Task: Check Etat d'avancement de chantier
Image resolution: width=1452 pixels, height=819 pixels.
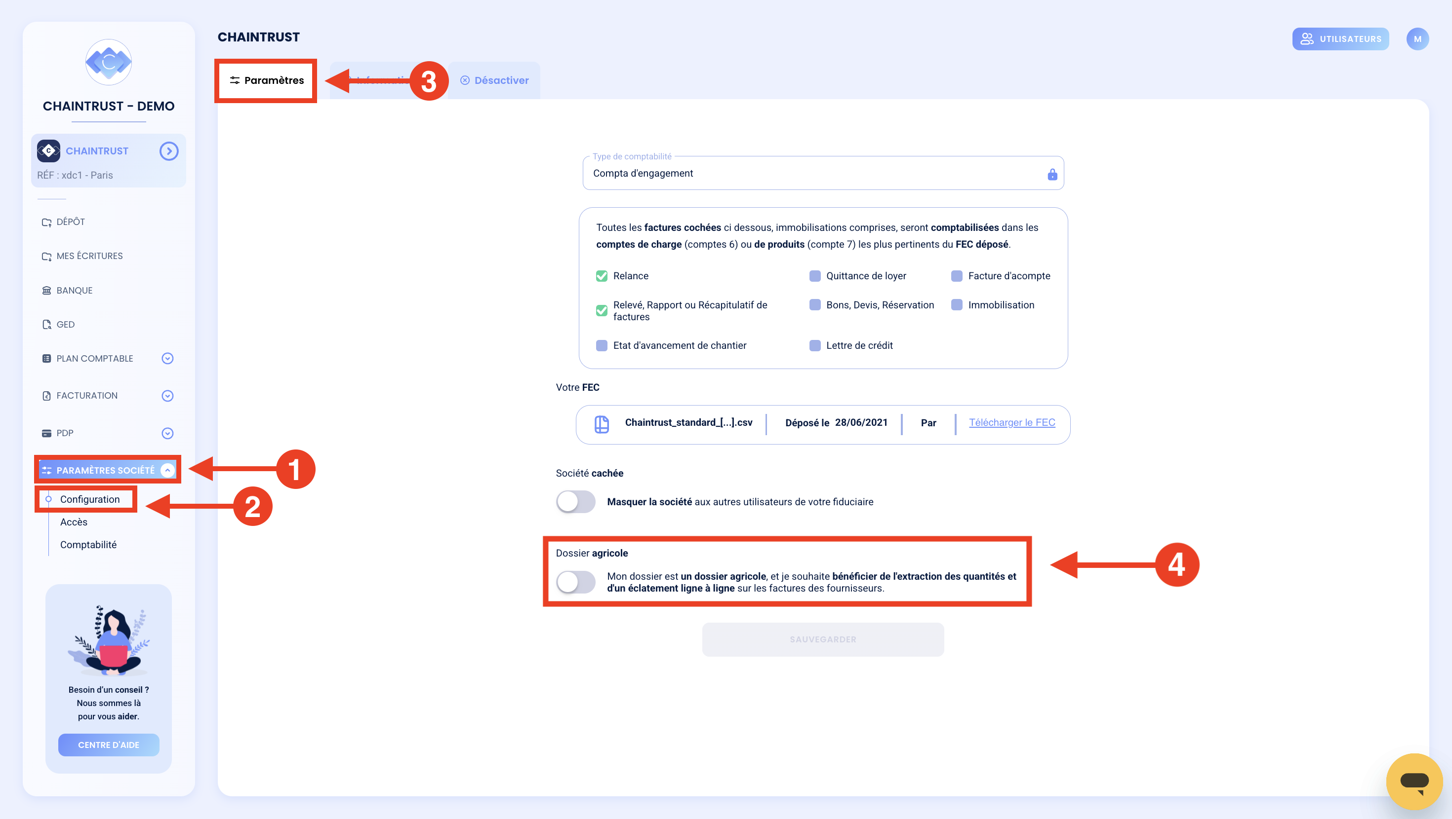Action: click(x=602, y=345)
